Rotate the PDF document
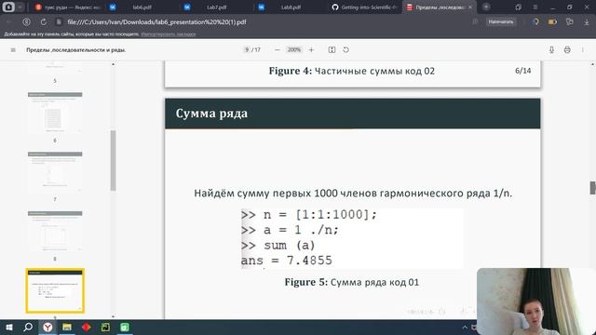The height and width of the screenshot is (335, 596). pos(345,49)
